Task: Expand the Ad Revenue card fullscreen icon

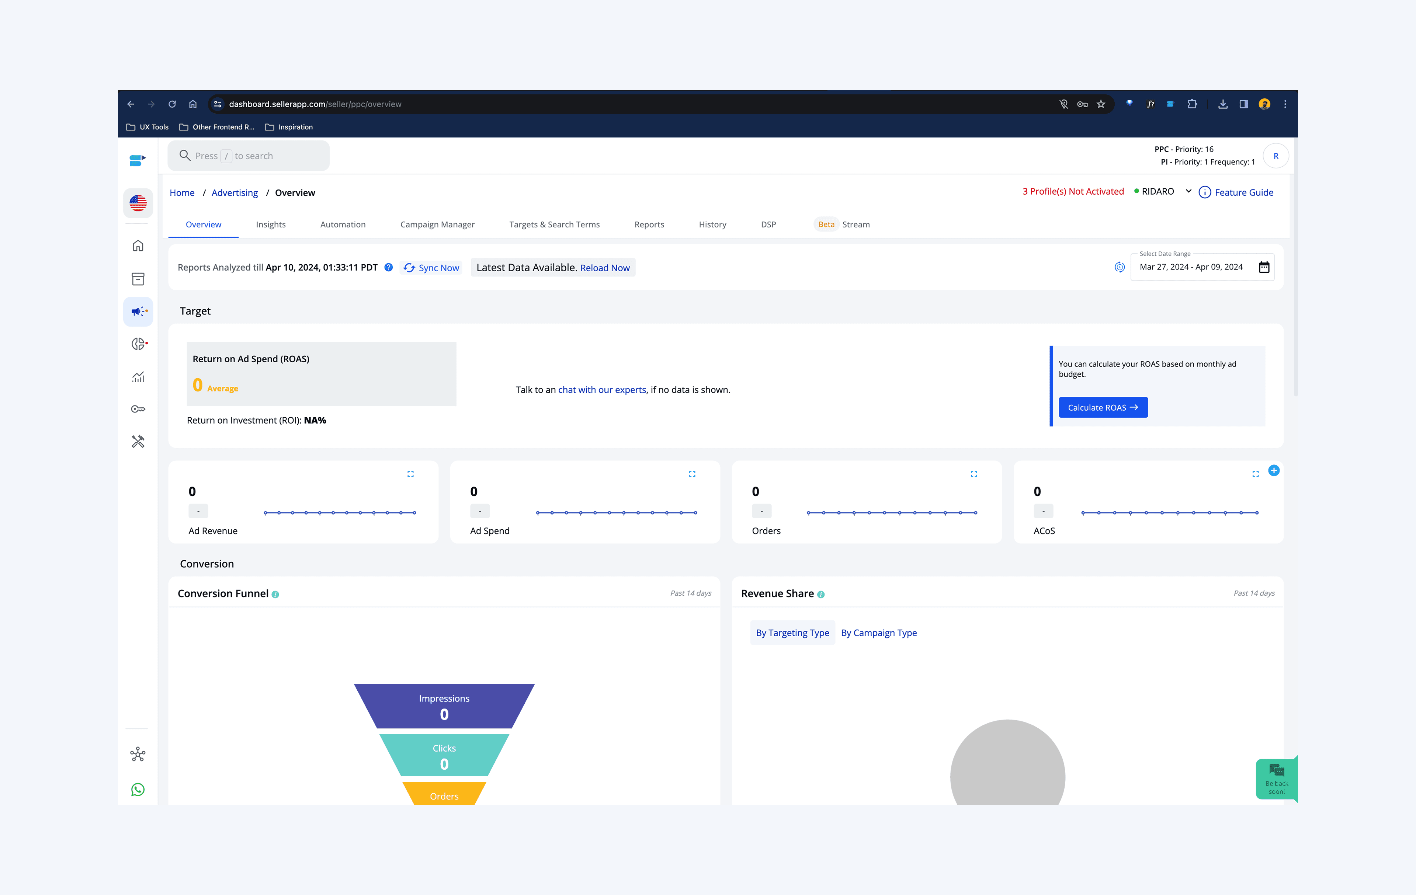Action: pyautogui.click(x=410, y=474)
